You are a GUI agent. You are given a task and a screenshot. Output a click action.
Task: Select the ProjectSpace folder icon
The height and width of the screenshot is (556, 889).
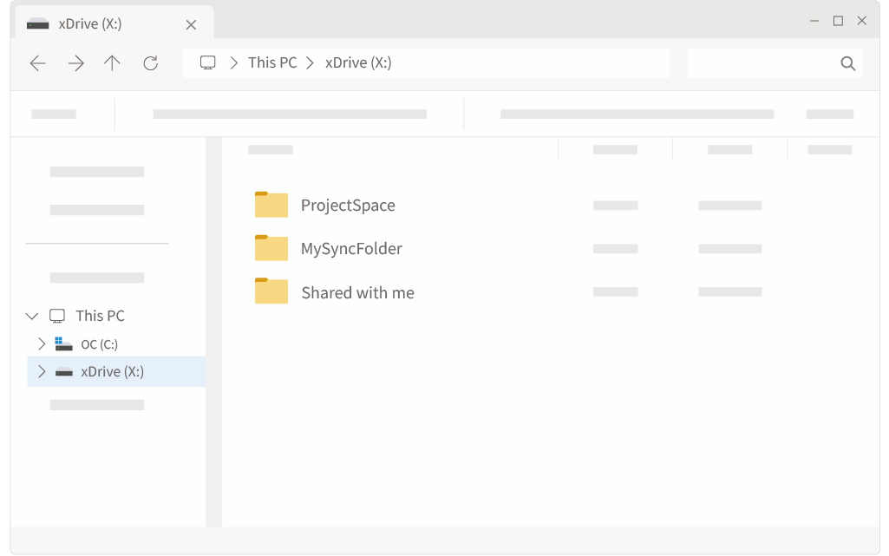(271, 205)
